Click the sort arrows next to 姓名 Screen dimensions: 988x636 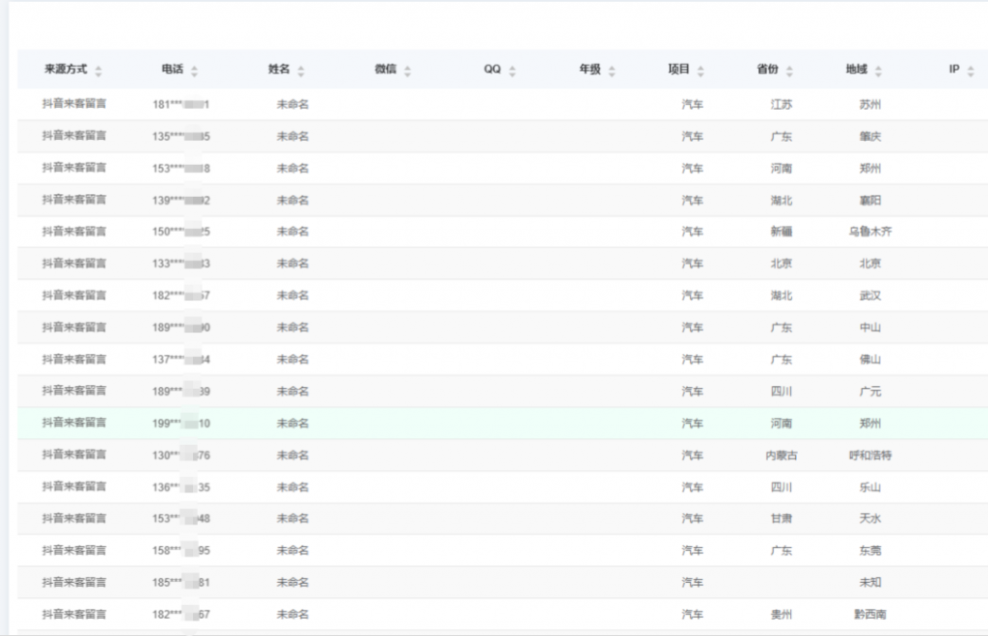301,70
